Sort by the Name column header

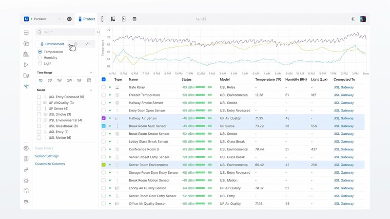coord(133,79)
